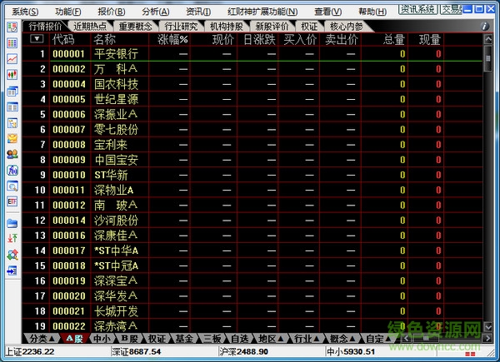
Task: Click the horizontal scrollbar left arrow
Action: [x=405, y=338]
